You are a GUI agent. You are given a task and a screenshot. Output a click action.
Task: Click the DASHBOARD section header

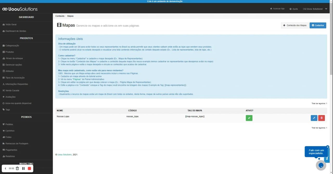click(26, 17)
